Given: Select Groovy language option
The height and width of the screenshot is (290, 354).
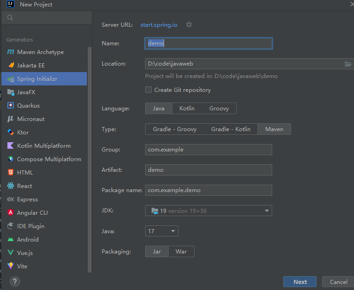Looking at the screenshot, I should point(219,109).
